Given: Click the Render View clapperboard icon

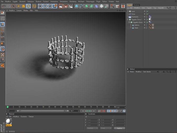Looking at the screenshot, I should point(61,6).
